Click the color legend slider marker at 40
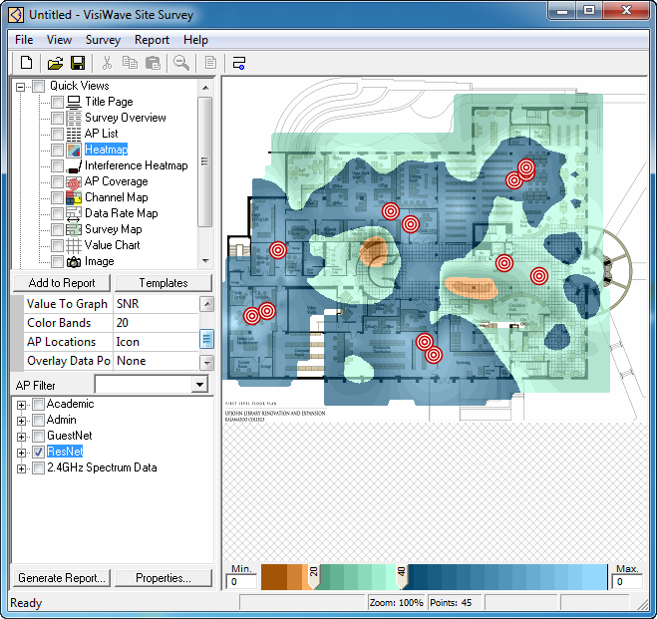 tap(403, 576)
